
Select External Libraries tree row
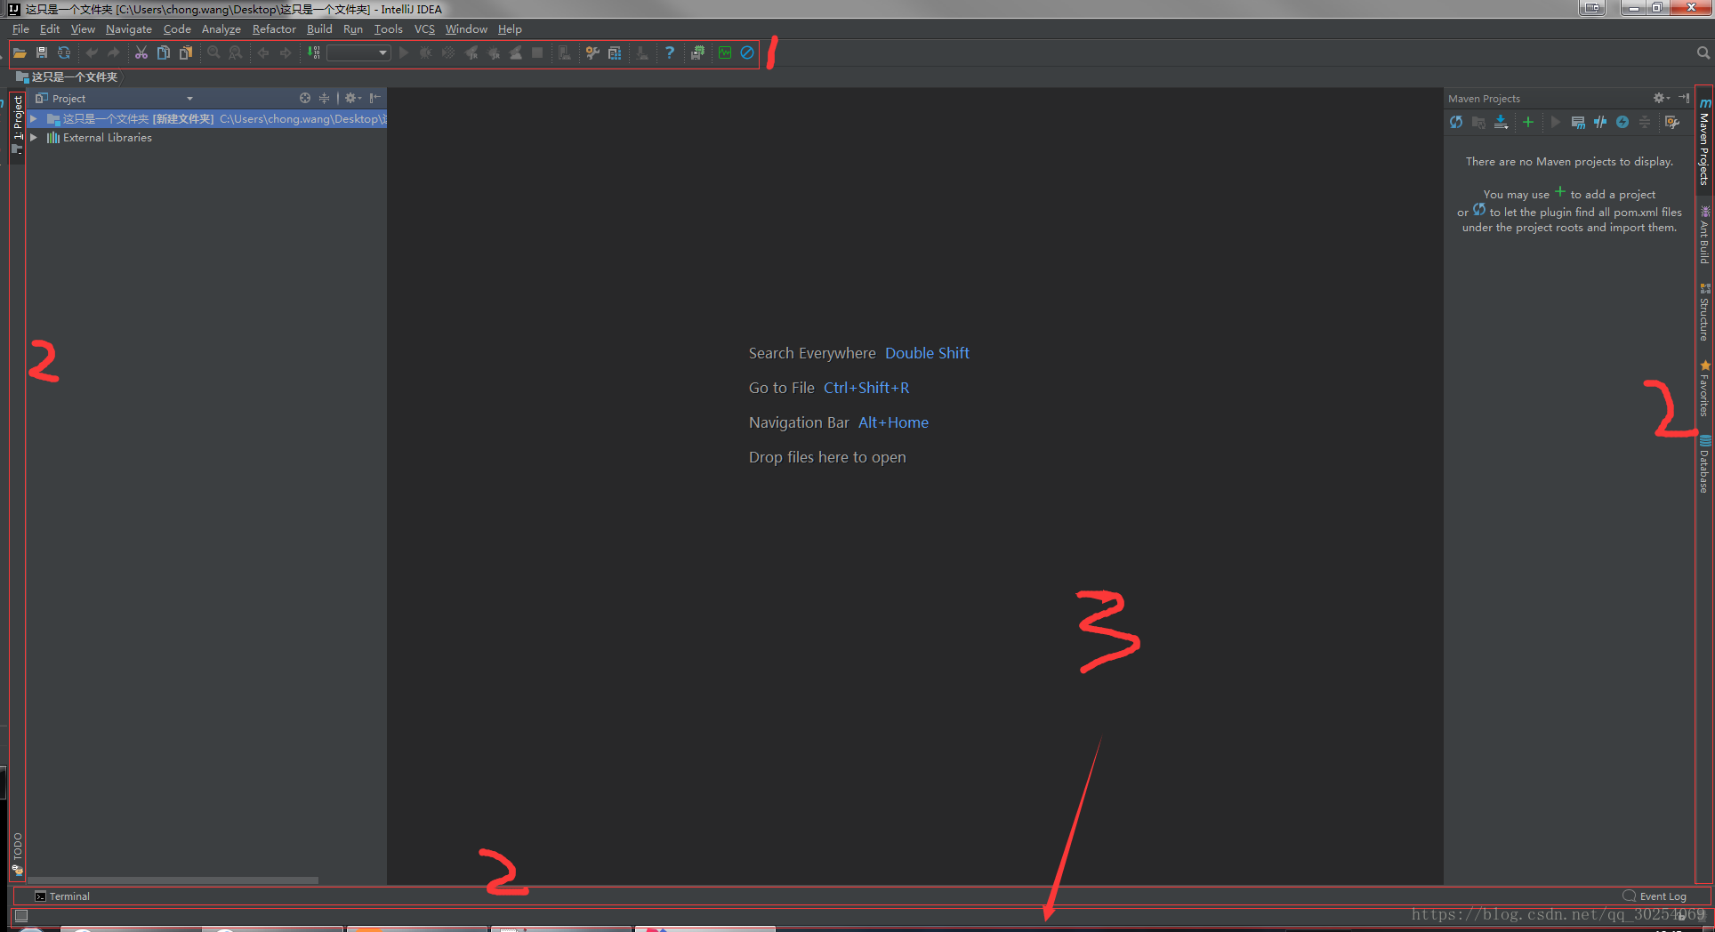207,138
